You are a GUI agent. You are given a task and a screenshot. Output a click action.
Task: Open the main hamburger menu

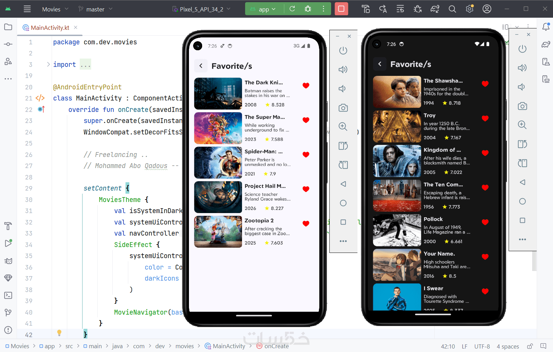pyautogui.click(x=27, y=9)
